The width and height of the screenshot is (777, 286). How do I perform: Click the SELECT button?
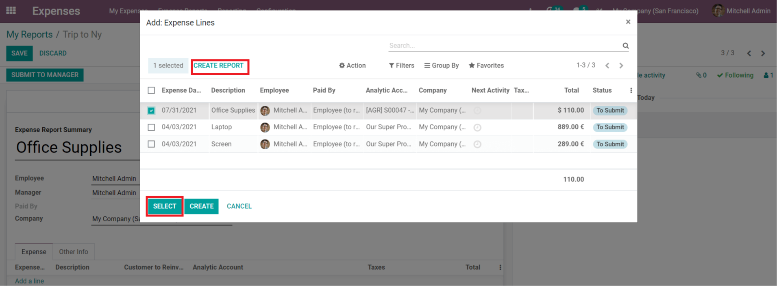[165, 206]
